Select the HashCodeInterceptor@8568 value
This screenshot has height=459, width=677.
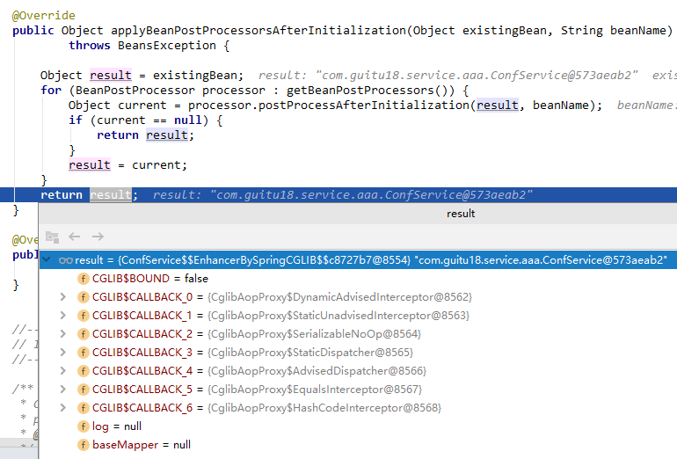pyautogui.click(x=324, y=408)
